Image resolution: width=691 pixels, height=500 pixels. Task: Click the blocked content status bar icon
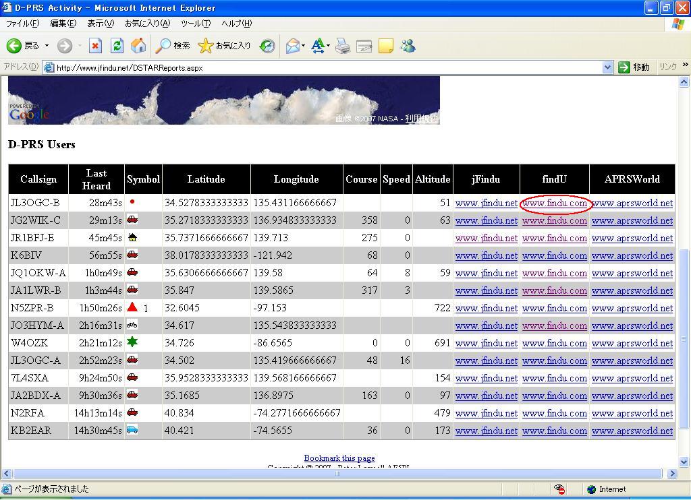pos(559,489)
